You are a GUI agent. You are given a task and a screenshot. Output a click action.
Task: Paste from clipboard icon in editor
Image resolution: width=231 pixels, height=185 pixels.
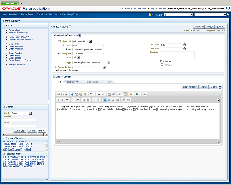click(x=81, y=94)
